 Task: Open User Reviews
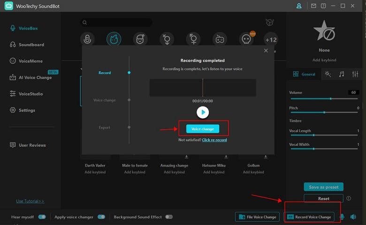pos(28,145)
